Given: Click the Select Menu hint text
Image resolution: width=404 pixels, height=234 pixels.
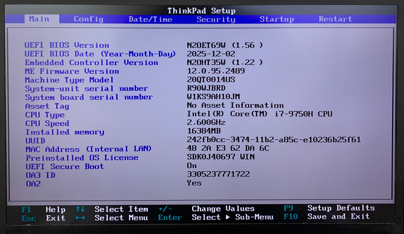Looking at the screenshot, I should (121, 218).
